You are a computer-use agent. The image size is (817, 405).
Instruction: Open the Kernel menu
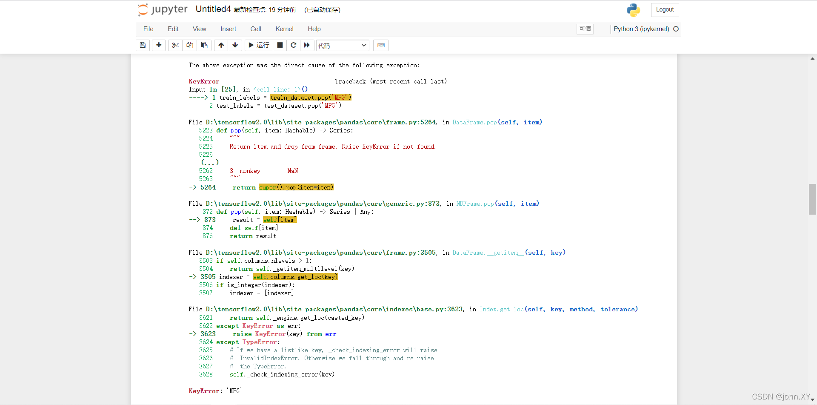(x=284, y=29)
